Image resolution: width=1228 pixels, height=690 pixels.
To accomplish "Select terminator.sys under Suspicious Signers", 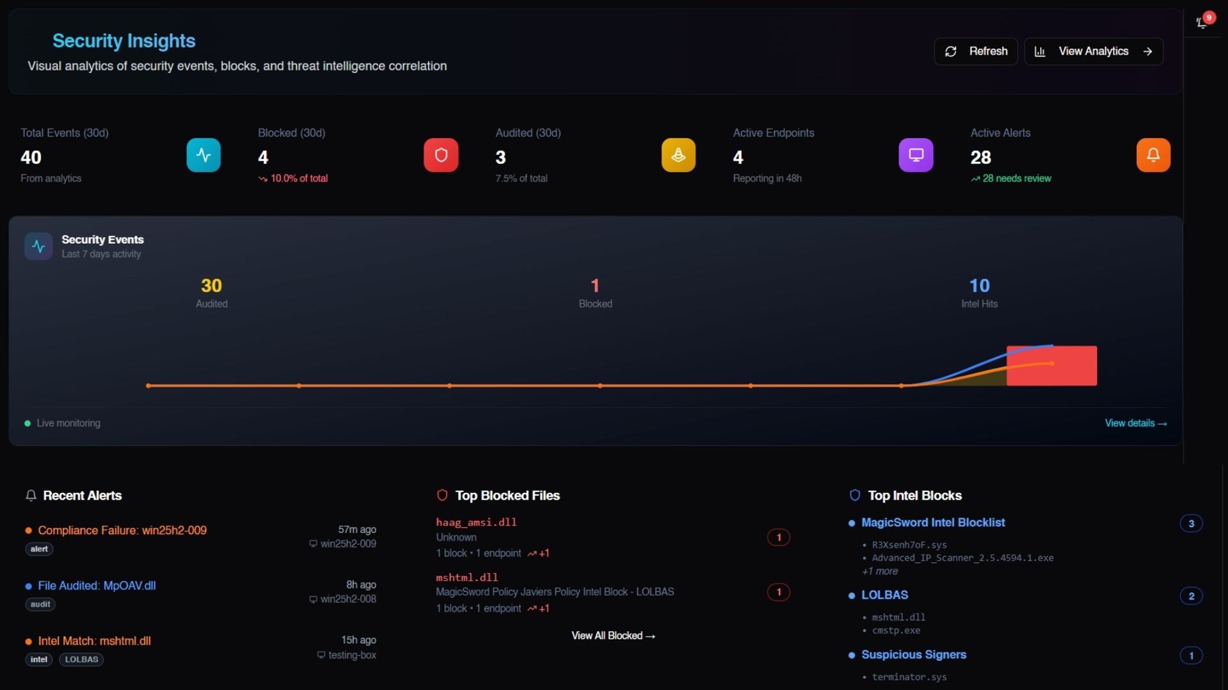I will tap(909, 677).
